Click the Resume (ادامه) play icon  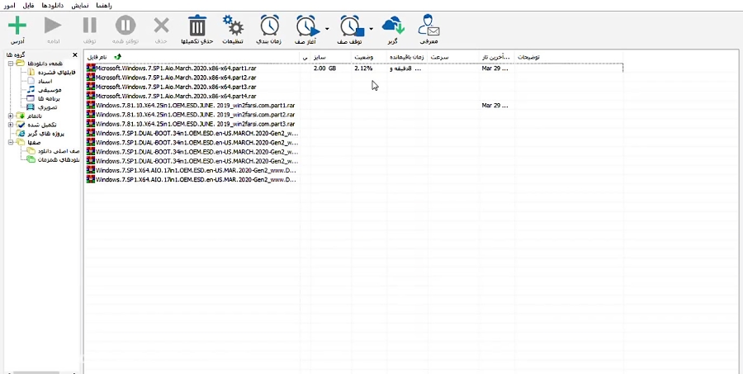(53, 26)
